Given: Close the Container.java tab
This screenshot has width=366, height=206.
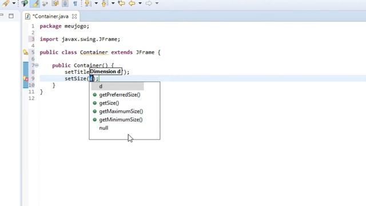Looking at the screenshot, I should tap(74, 17).
